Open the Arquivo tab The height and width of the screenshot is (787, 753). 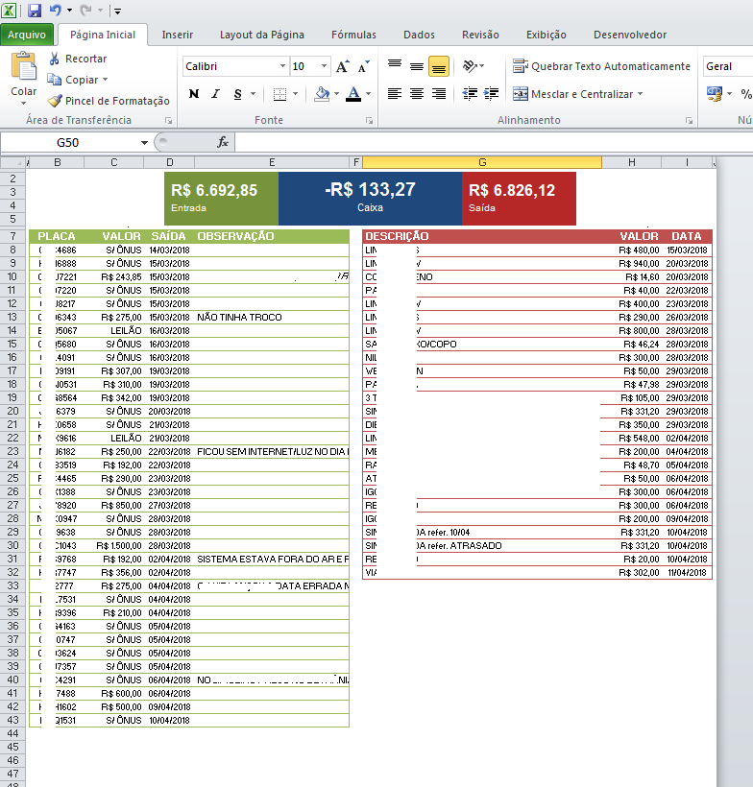coord(27,35)
